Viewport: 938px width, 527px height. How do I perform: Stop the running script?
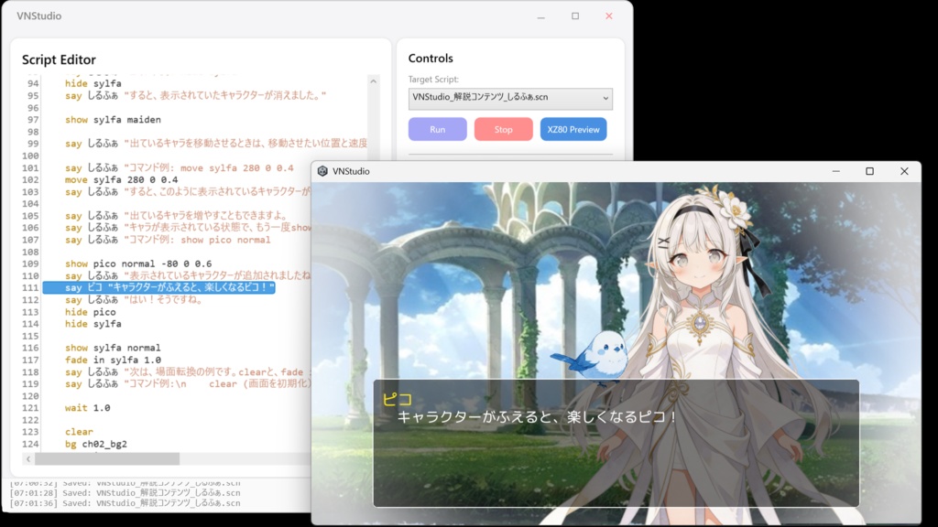tap(503, 129)
